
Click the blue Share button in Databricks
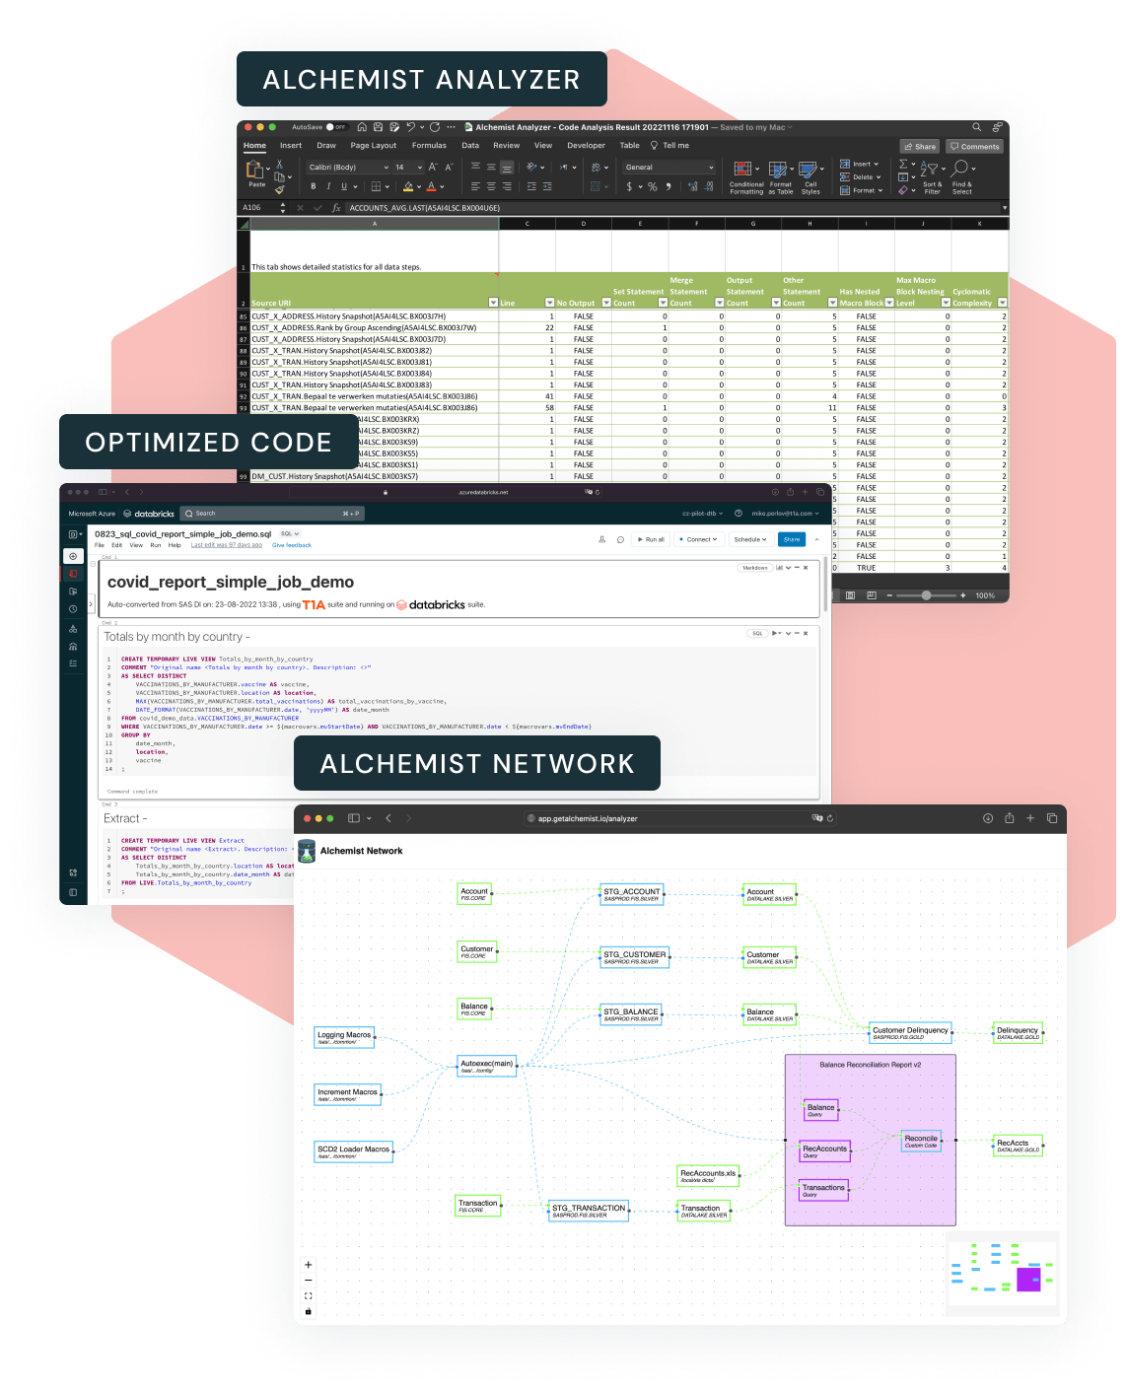click(x=792, y=539)
